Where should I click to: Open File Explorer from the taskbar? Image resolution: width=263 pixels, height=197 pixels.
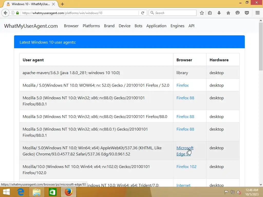coord(36,192)
